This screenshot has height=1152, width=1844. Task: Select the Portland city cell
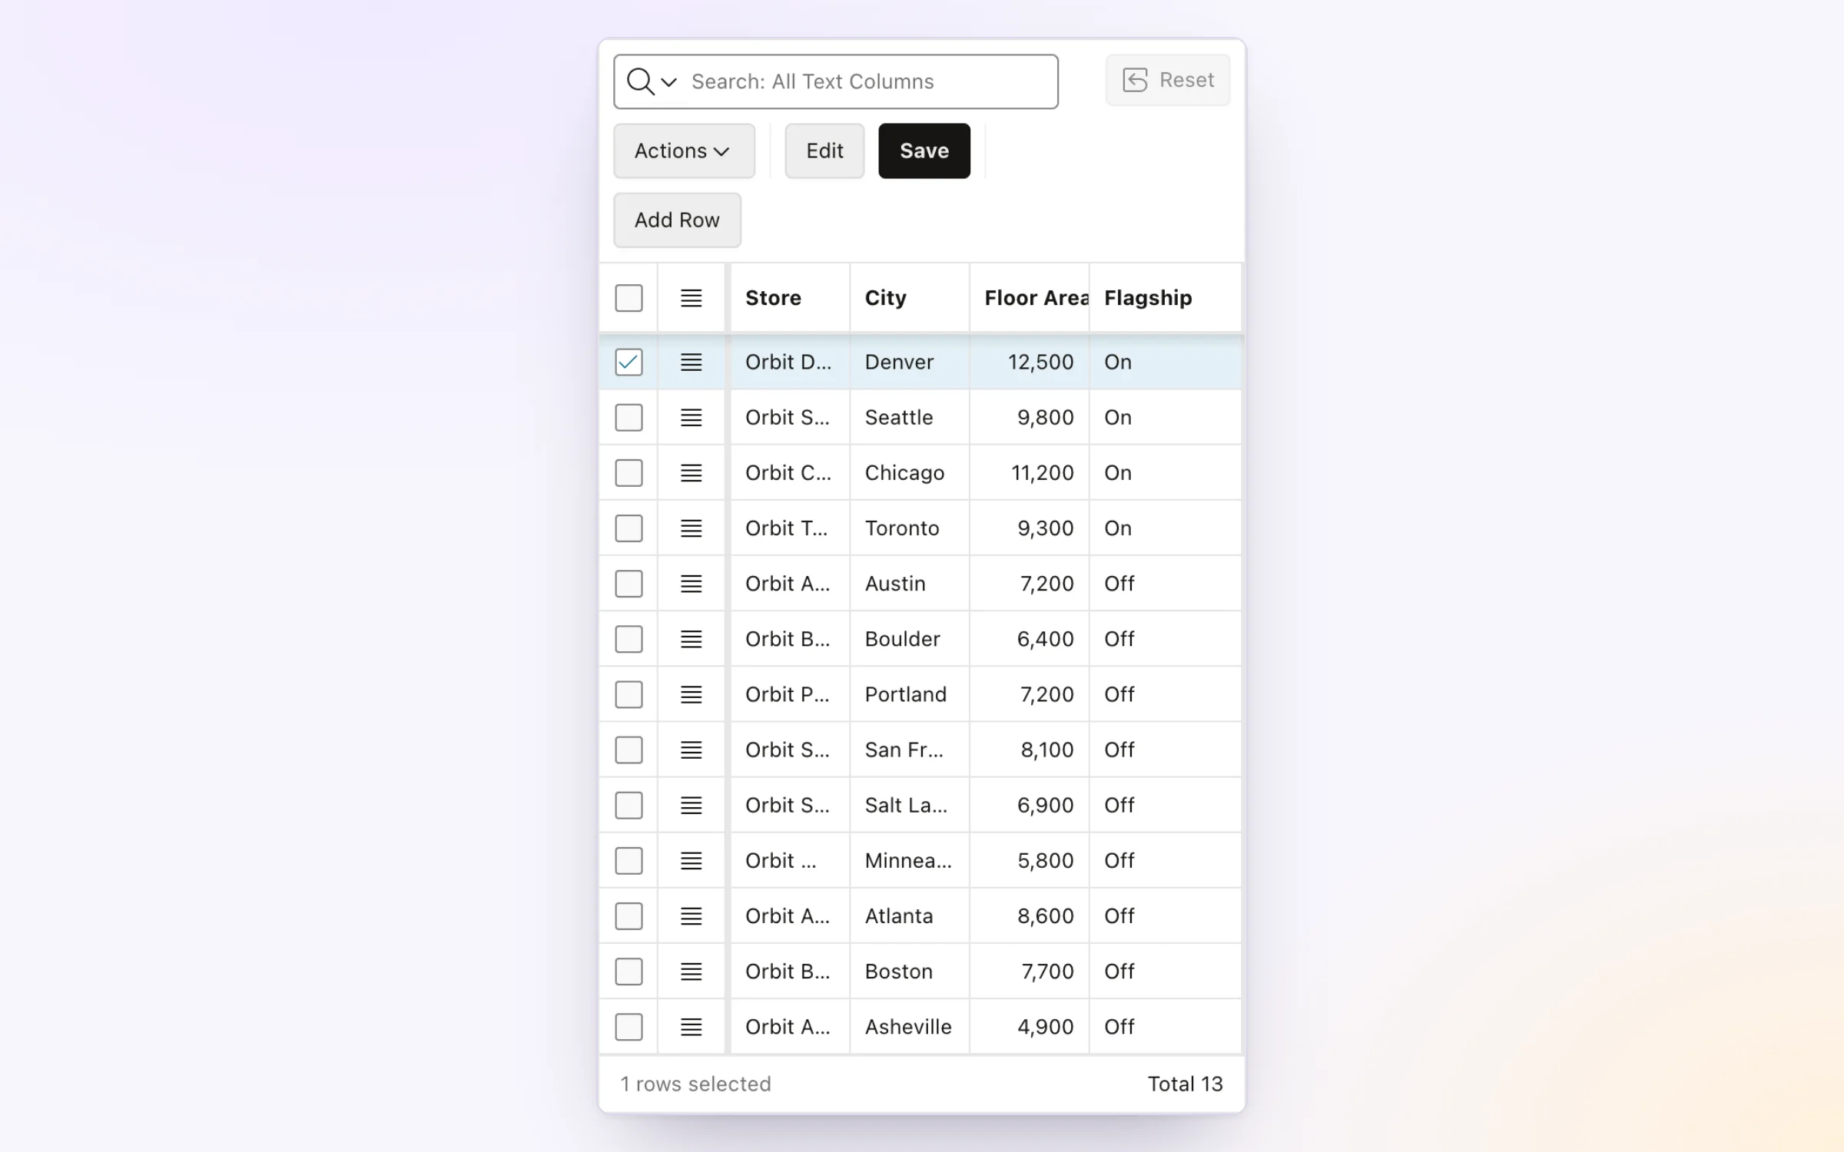click(910, 694)
